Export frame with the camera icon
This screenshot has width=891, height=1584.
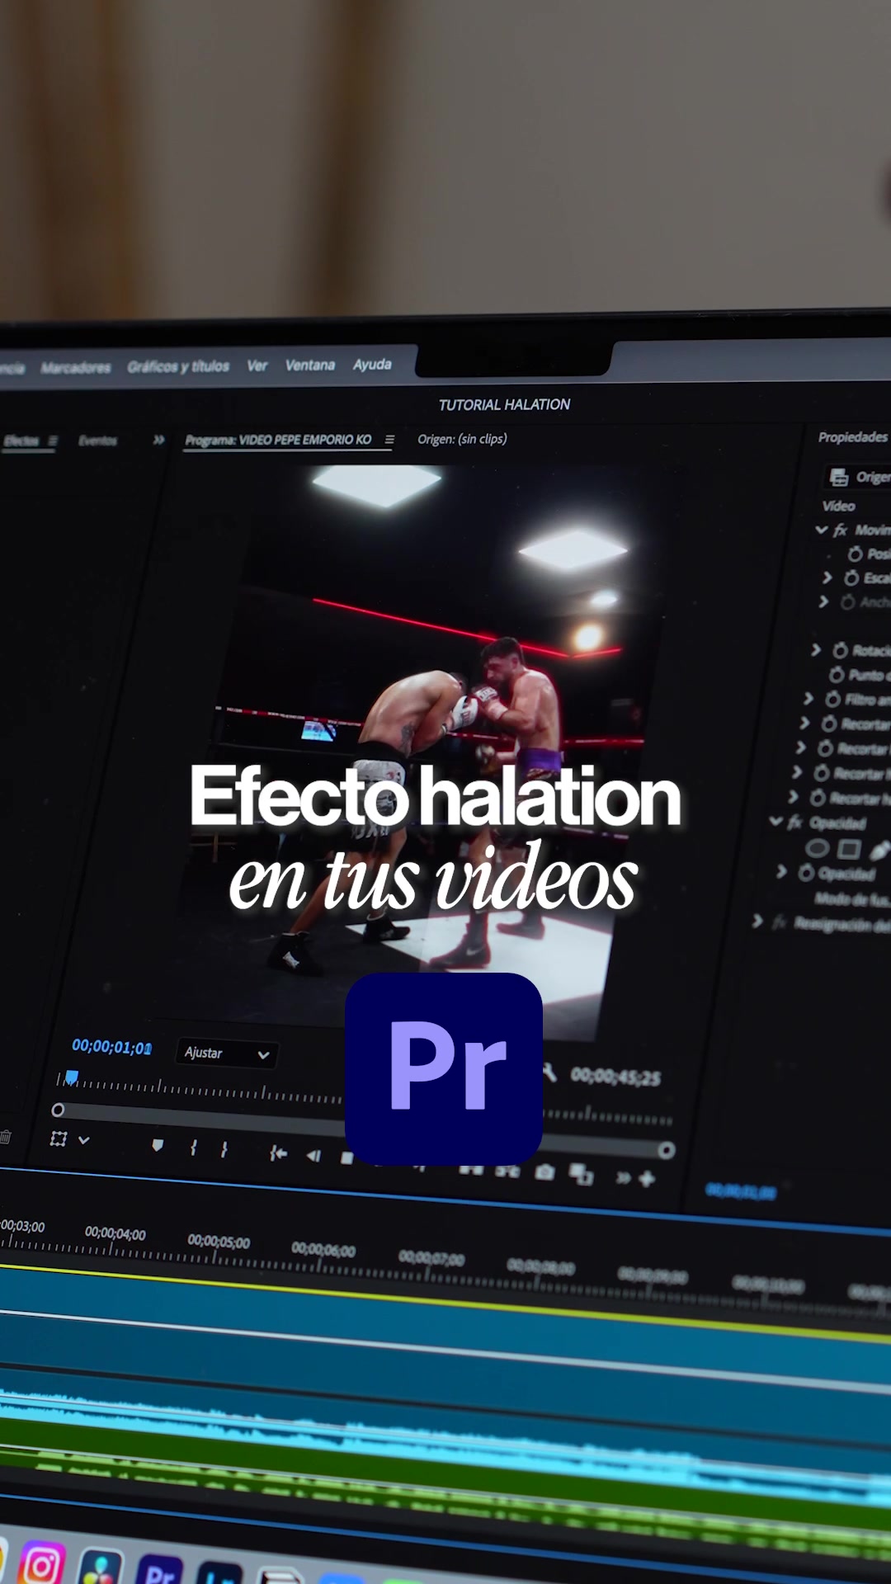coord(544,1171)
